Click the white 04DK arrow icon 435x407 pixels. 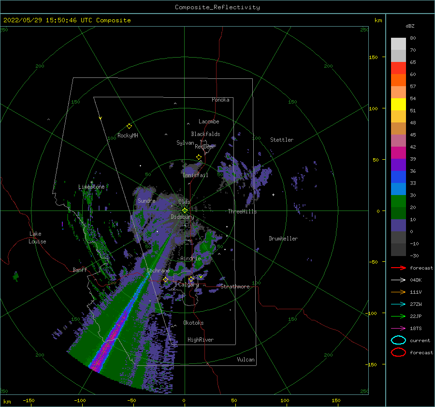(x=398, y=280)
